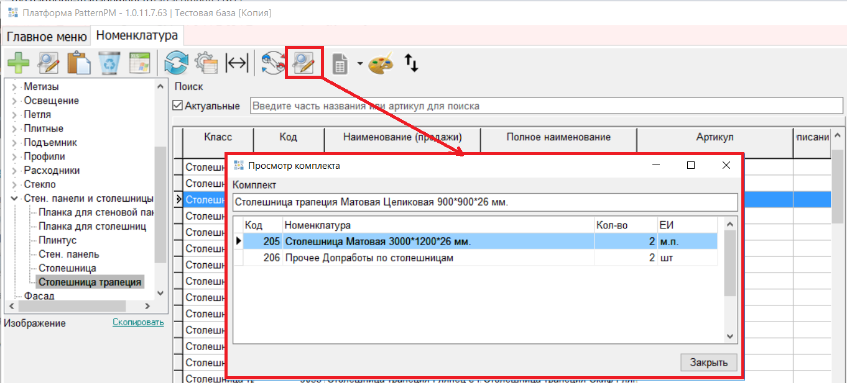
Task: Expand the Метизы tree node
Action: point(14,87)
